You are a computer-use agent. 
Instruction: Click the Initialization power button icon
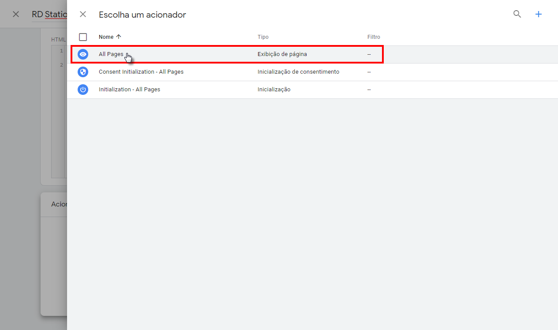[83, 89]
